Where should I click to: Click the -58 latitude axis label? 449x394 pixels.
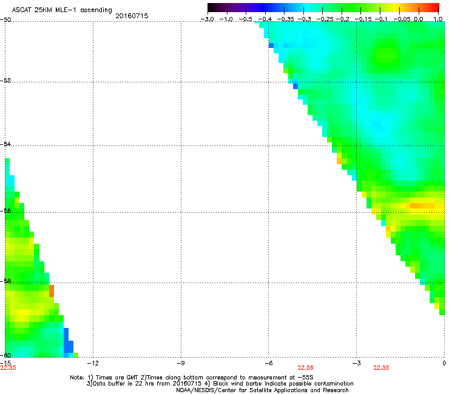tap(5, 281)
